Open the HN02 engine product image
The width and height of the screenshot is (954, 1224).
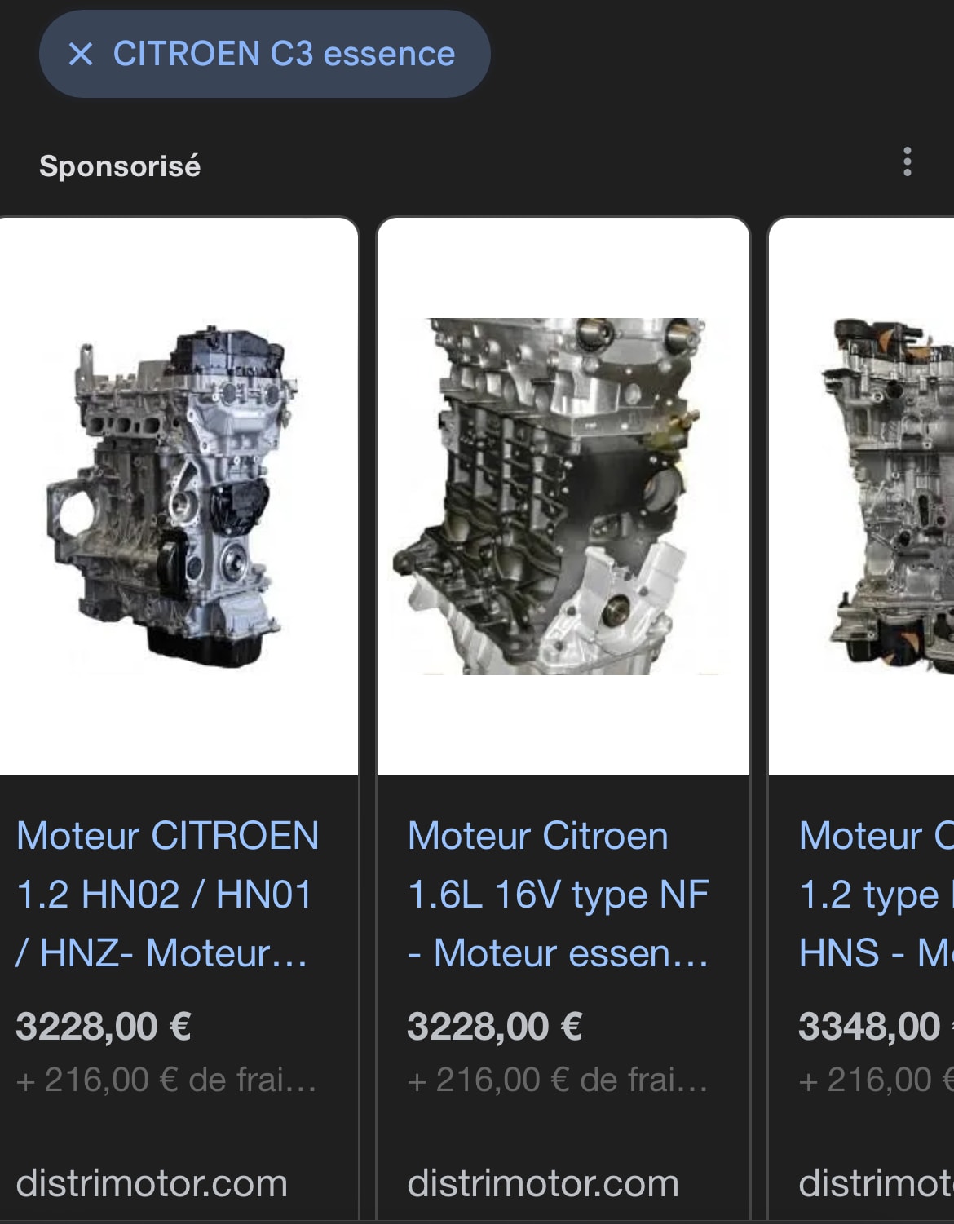(178, 497)
